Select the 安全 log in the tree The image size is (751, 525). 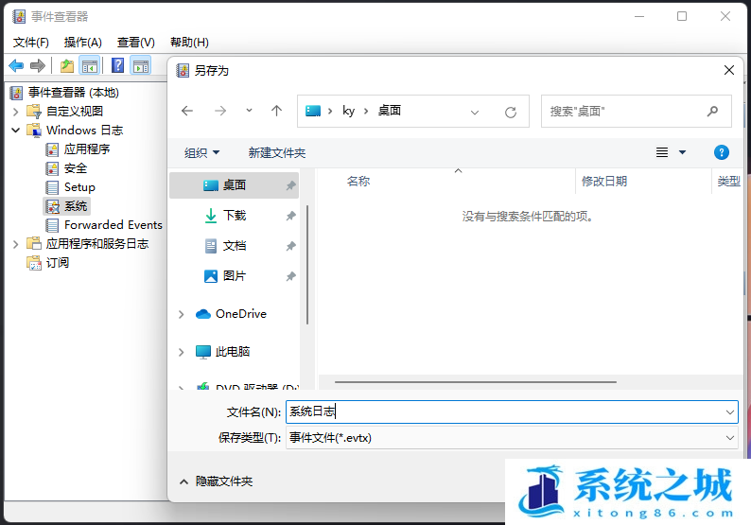pos(75,167)
